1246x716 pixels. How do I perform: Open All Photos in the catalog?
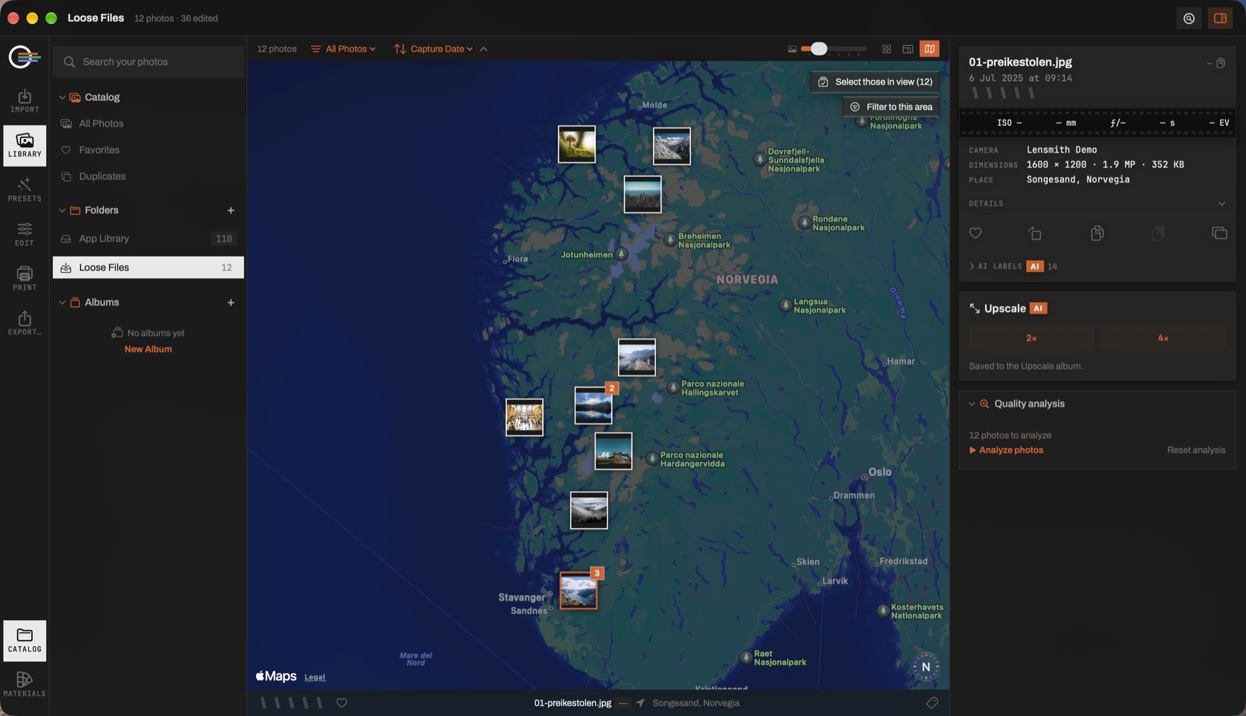(x=148, y=123)
